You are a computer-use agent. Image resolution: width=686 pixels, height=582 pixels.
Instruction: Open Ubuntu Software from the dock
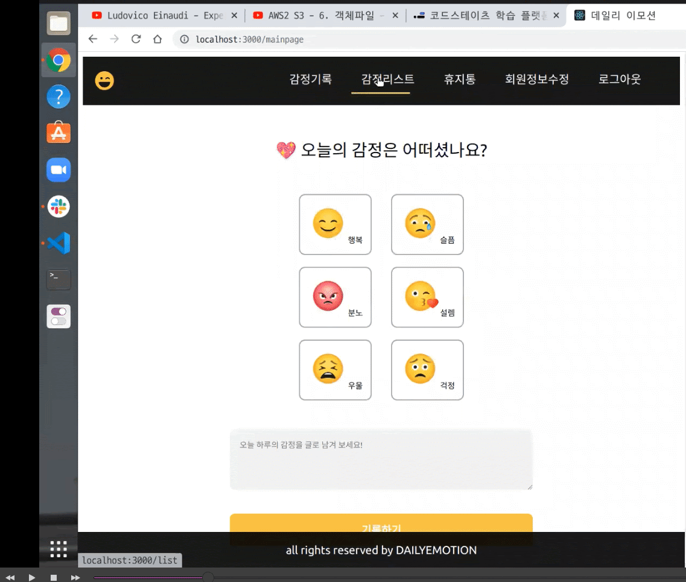coord(59,133)
